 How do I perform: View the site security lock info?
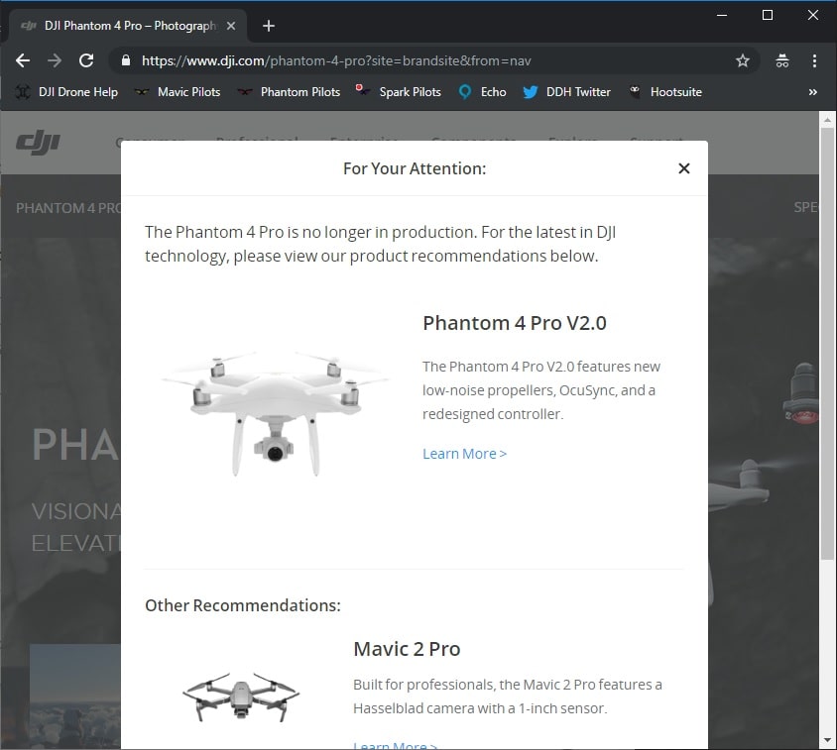(126, 60)
